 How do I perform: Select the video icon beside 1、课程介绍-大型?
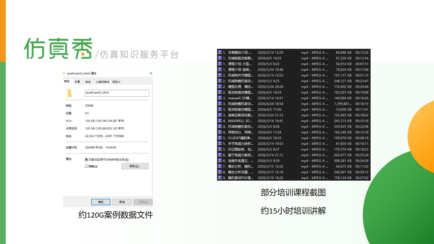(220, 64)
